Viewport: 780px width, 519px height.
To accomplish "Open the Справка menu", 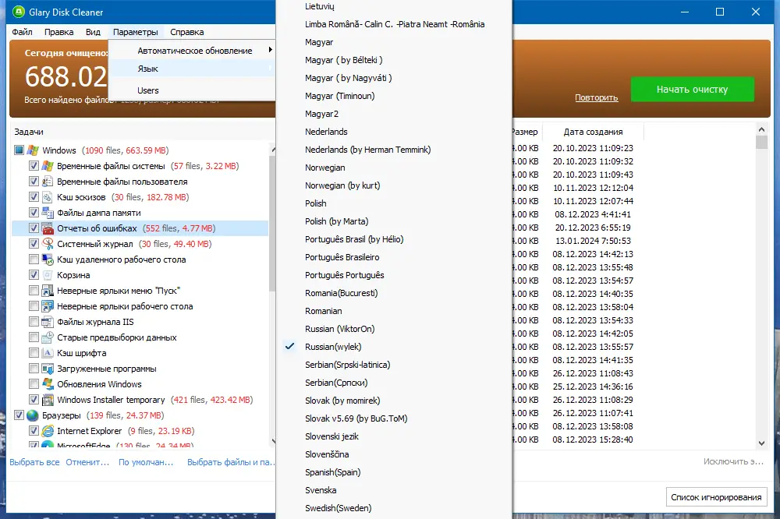I will (187, 32).
